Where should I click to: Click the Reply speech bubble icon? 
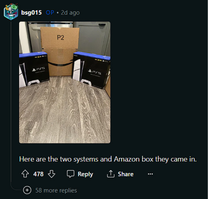pos(71,174)
